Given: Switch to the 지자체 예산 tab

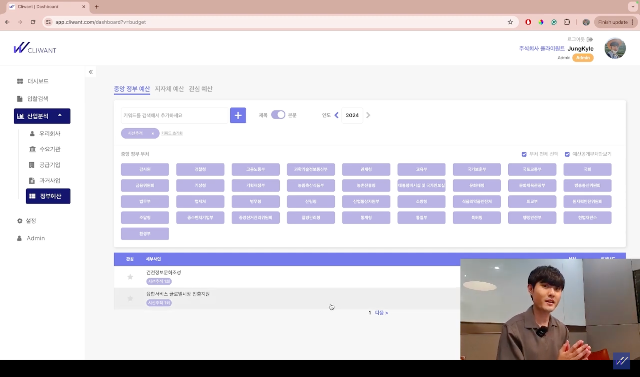Looking at the screenshot, I should click(x=169, y=89).
